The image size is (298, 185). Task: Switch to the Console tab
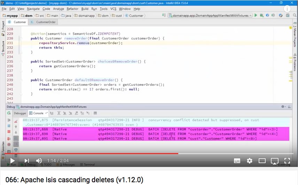(38, 113)
